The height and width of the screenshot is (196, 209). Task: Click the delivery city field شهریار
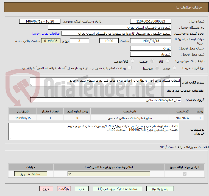151,54
